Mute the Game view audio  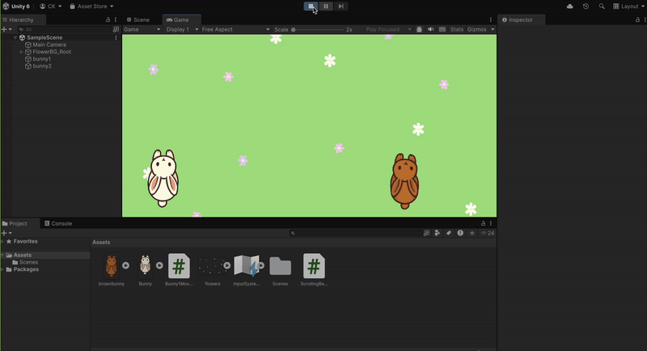431,29
